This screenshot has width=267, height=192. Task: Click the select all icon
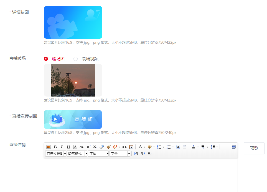[x=178, y=147]
